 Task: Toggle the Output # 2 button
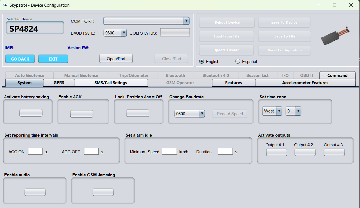[305, 152]
